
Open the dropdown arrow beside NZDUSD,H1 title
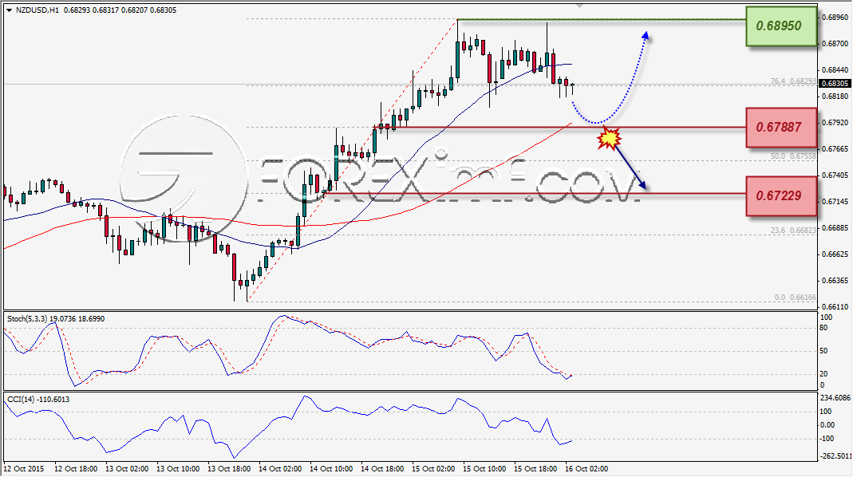point(10,10)
